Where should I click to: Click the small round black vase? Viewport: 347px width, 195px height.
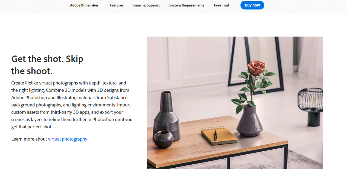(x=163, y=139)
